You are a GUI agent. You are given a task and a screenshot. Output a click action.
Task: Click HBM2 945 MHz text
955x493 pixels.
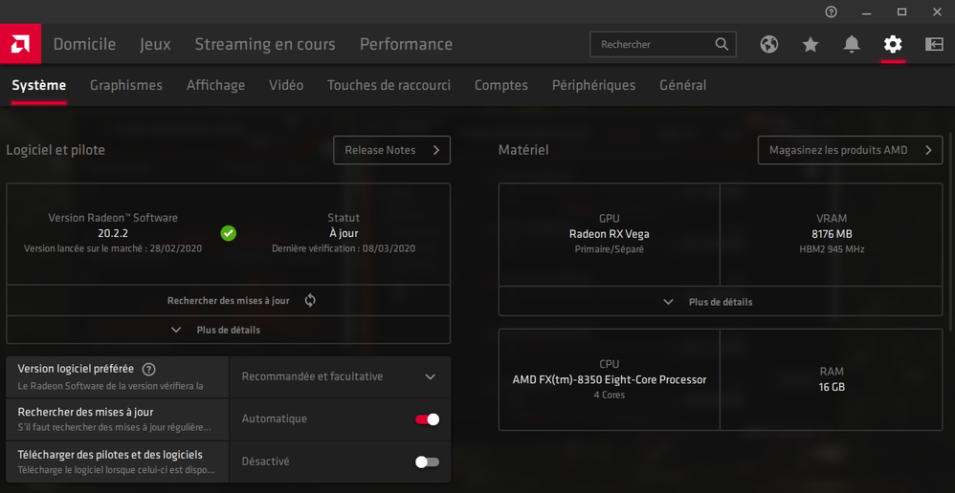832,249
